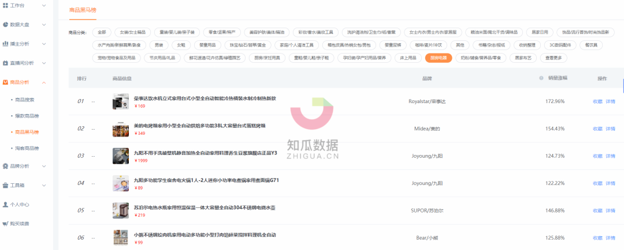Open 淘客商品榜 in the sidebar submenu

(27, 148)
